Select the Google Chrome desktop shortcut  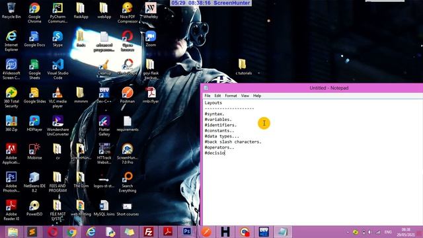(x=34, y=13)
